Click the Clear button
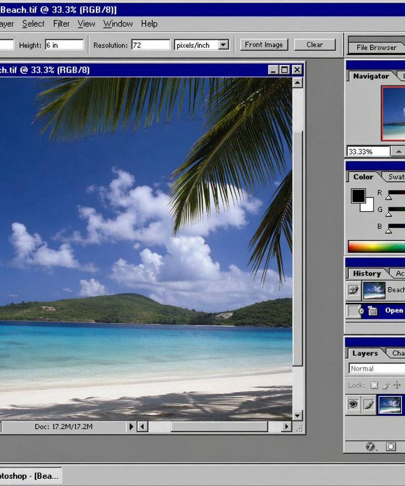This screenshot has width=405, height=486. (x=314, y=45)
